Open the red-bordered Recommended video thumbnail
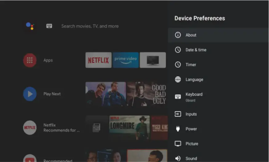 coord(147,156)
